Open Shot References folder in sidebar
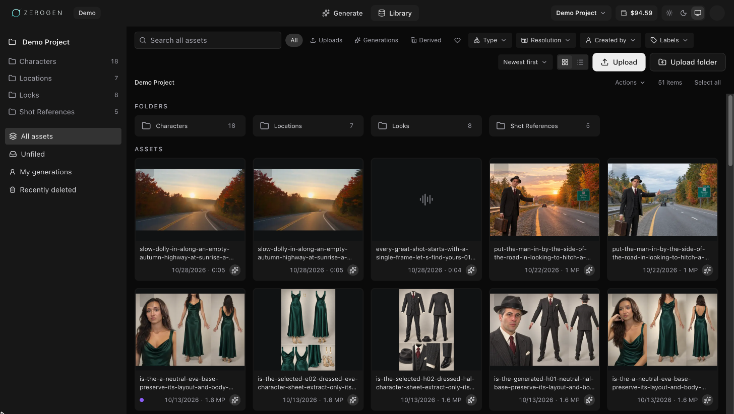This screenshot has height=414, width=734. (x=63, y=112)
